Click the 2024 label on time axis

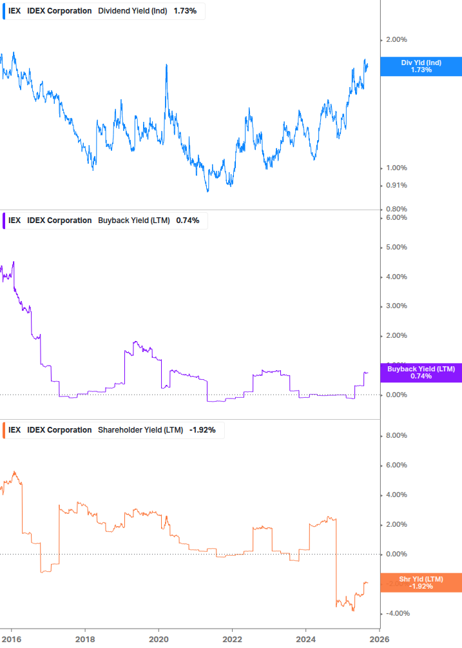click(x=306, y=640)
